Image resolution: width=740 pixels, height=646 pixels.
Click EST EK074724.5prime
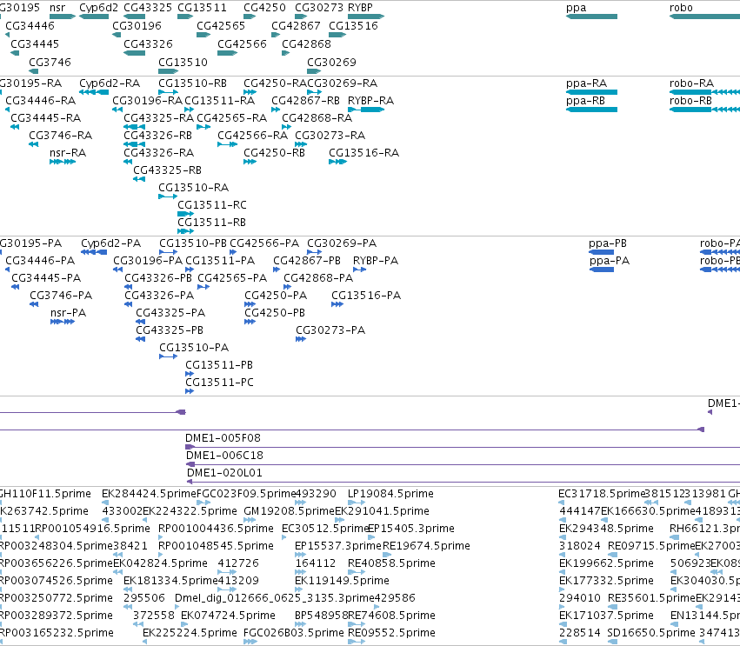click(229, 616)
